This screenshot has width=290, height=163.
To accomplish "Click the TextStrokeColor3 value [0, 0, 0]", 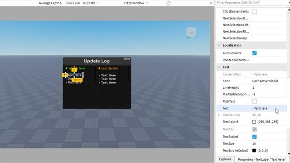I will pos(262,151).
